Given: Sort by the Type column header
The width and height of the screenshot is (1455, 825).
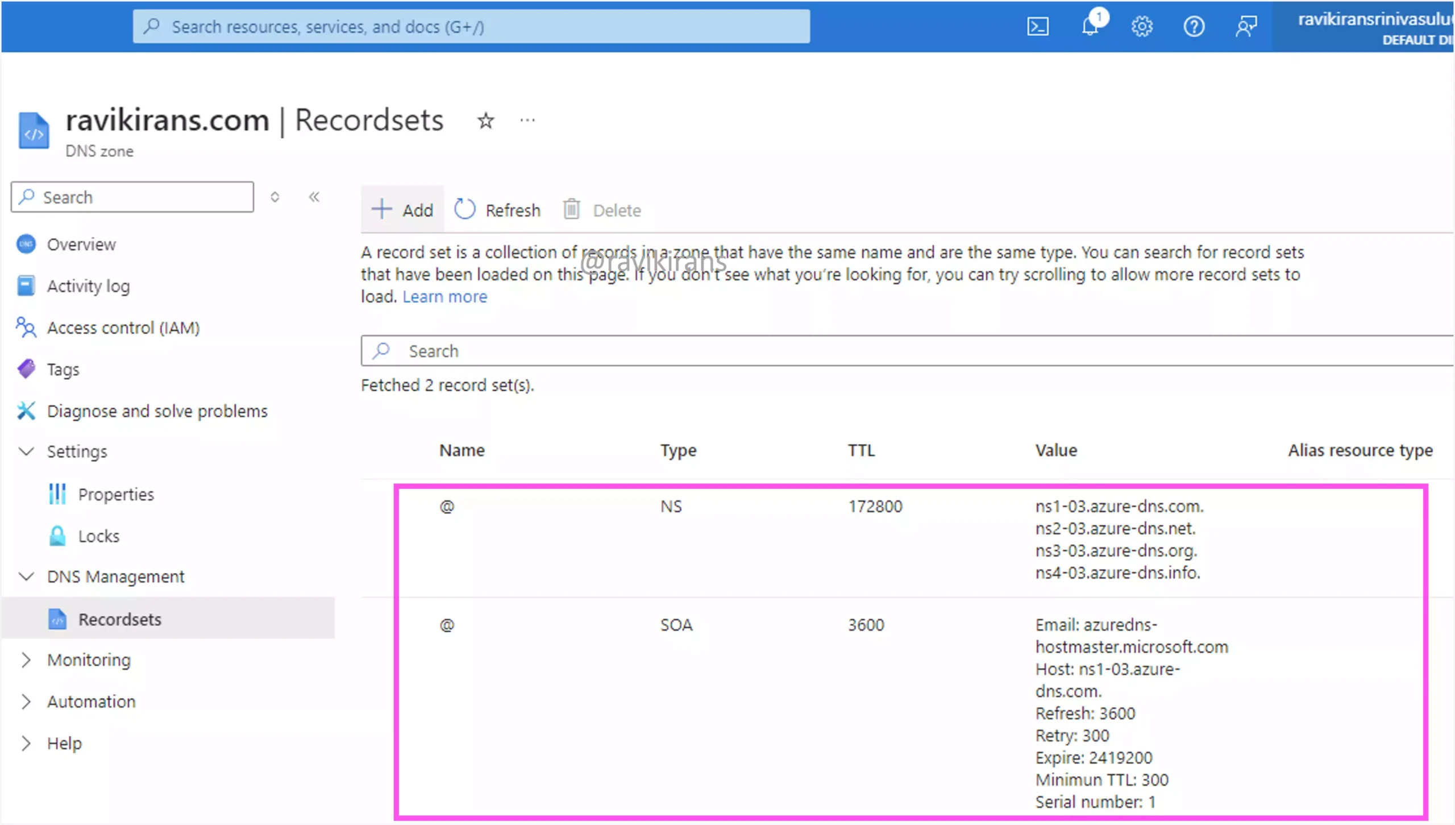Looking at the screenshot, I should [x=678, y=450].
